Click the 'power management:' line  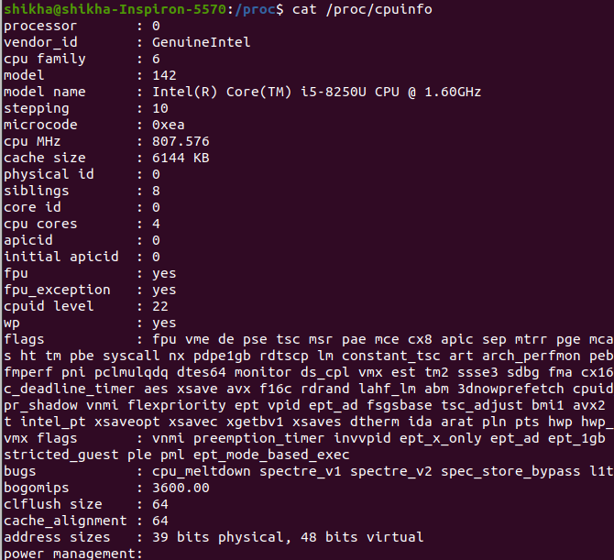tap(73, 554)
